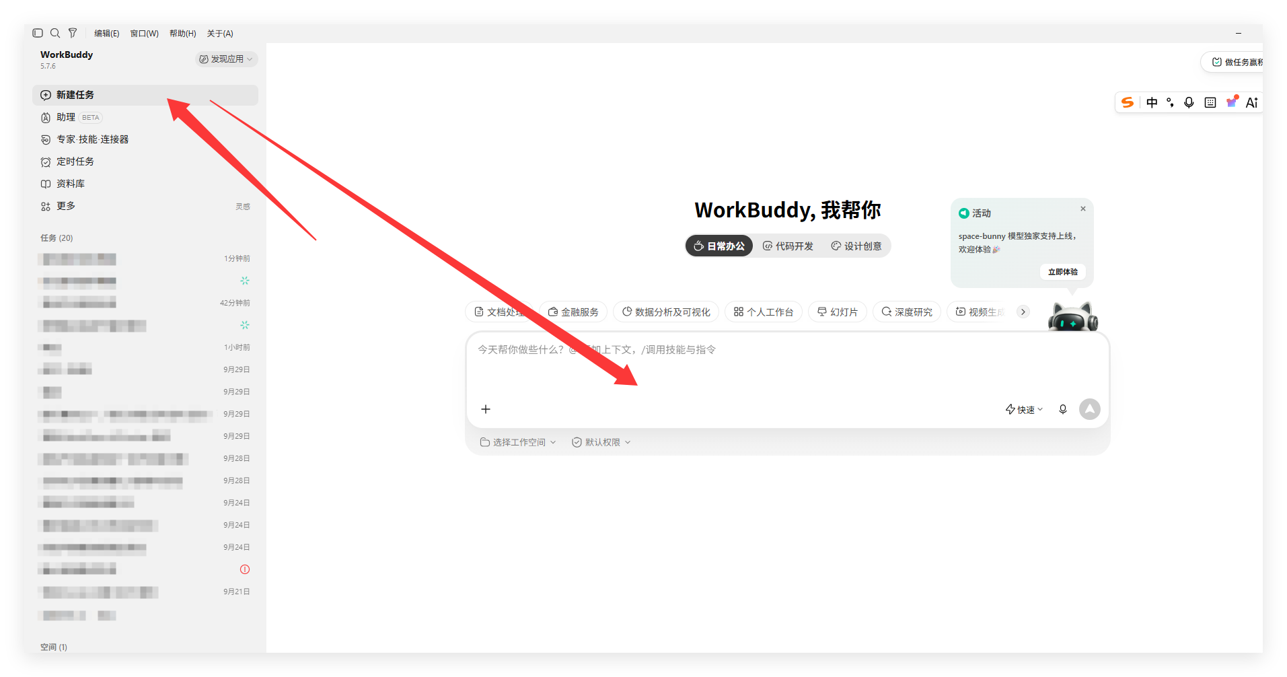This screenshot has height=677, width=1287.
Task: Toggle the 中 language mode in IME bar
Action: pos(1152,102)
